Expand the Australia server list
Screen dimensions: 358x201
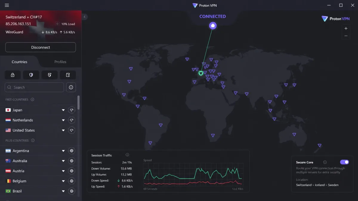point(63,161)
